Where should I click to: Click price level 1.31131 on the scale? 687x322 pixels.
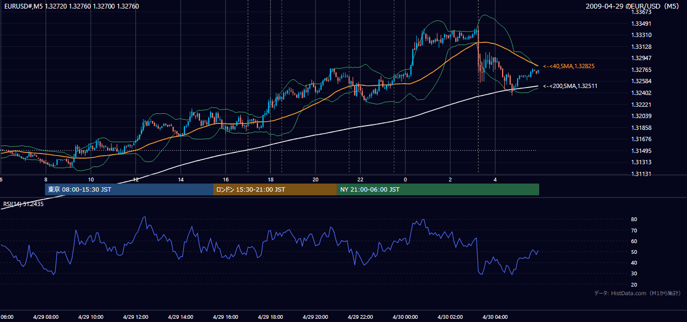tap(642, 174)
